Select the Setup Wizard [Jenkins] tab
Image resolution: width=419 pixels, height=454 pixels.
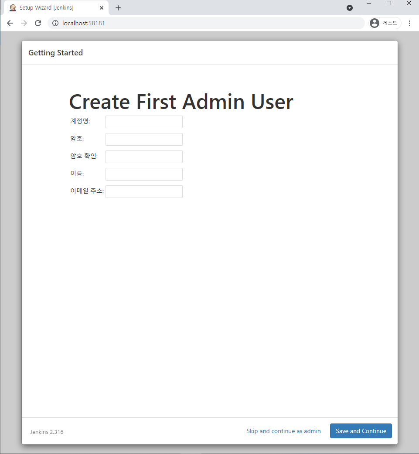point(56,8)
